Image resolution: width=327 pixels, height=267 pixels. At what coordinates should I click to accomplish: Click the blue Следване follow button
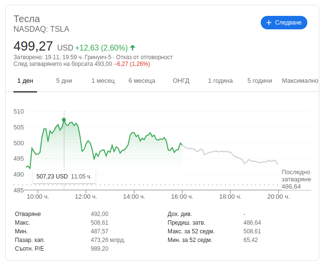click(284, 23)
